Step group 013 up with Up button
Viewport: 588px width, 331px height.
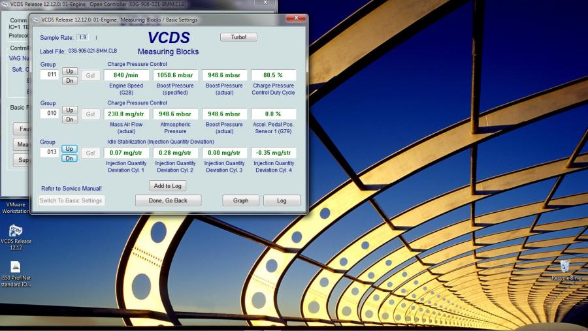point(69,149)
